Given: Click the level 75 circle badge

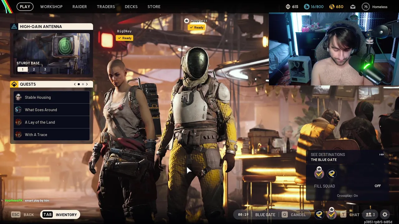Looking at the screenshot, I should (x=366, y=7).
